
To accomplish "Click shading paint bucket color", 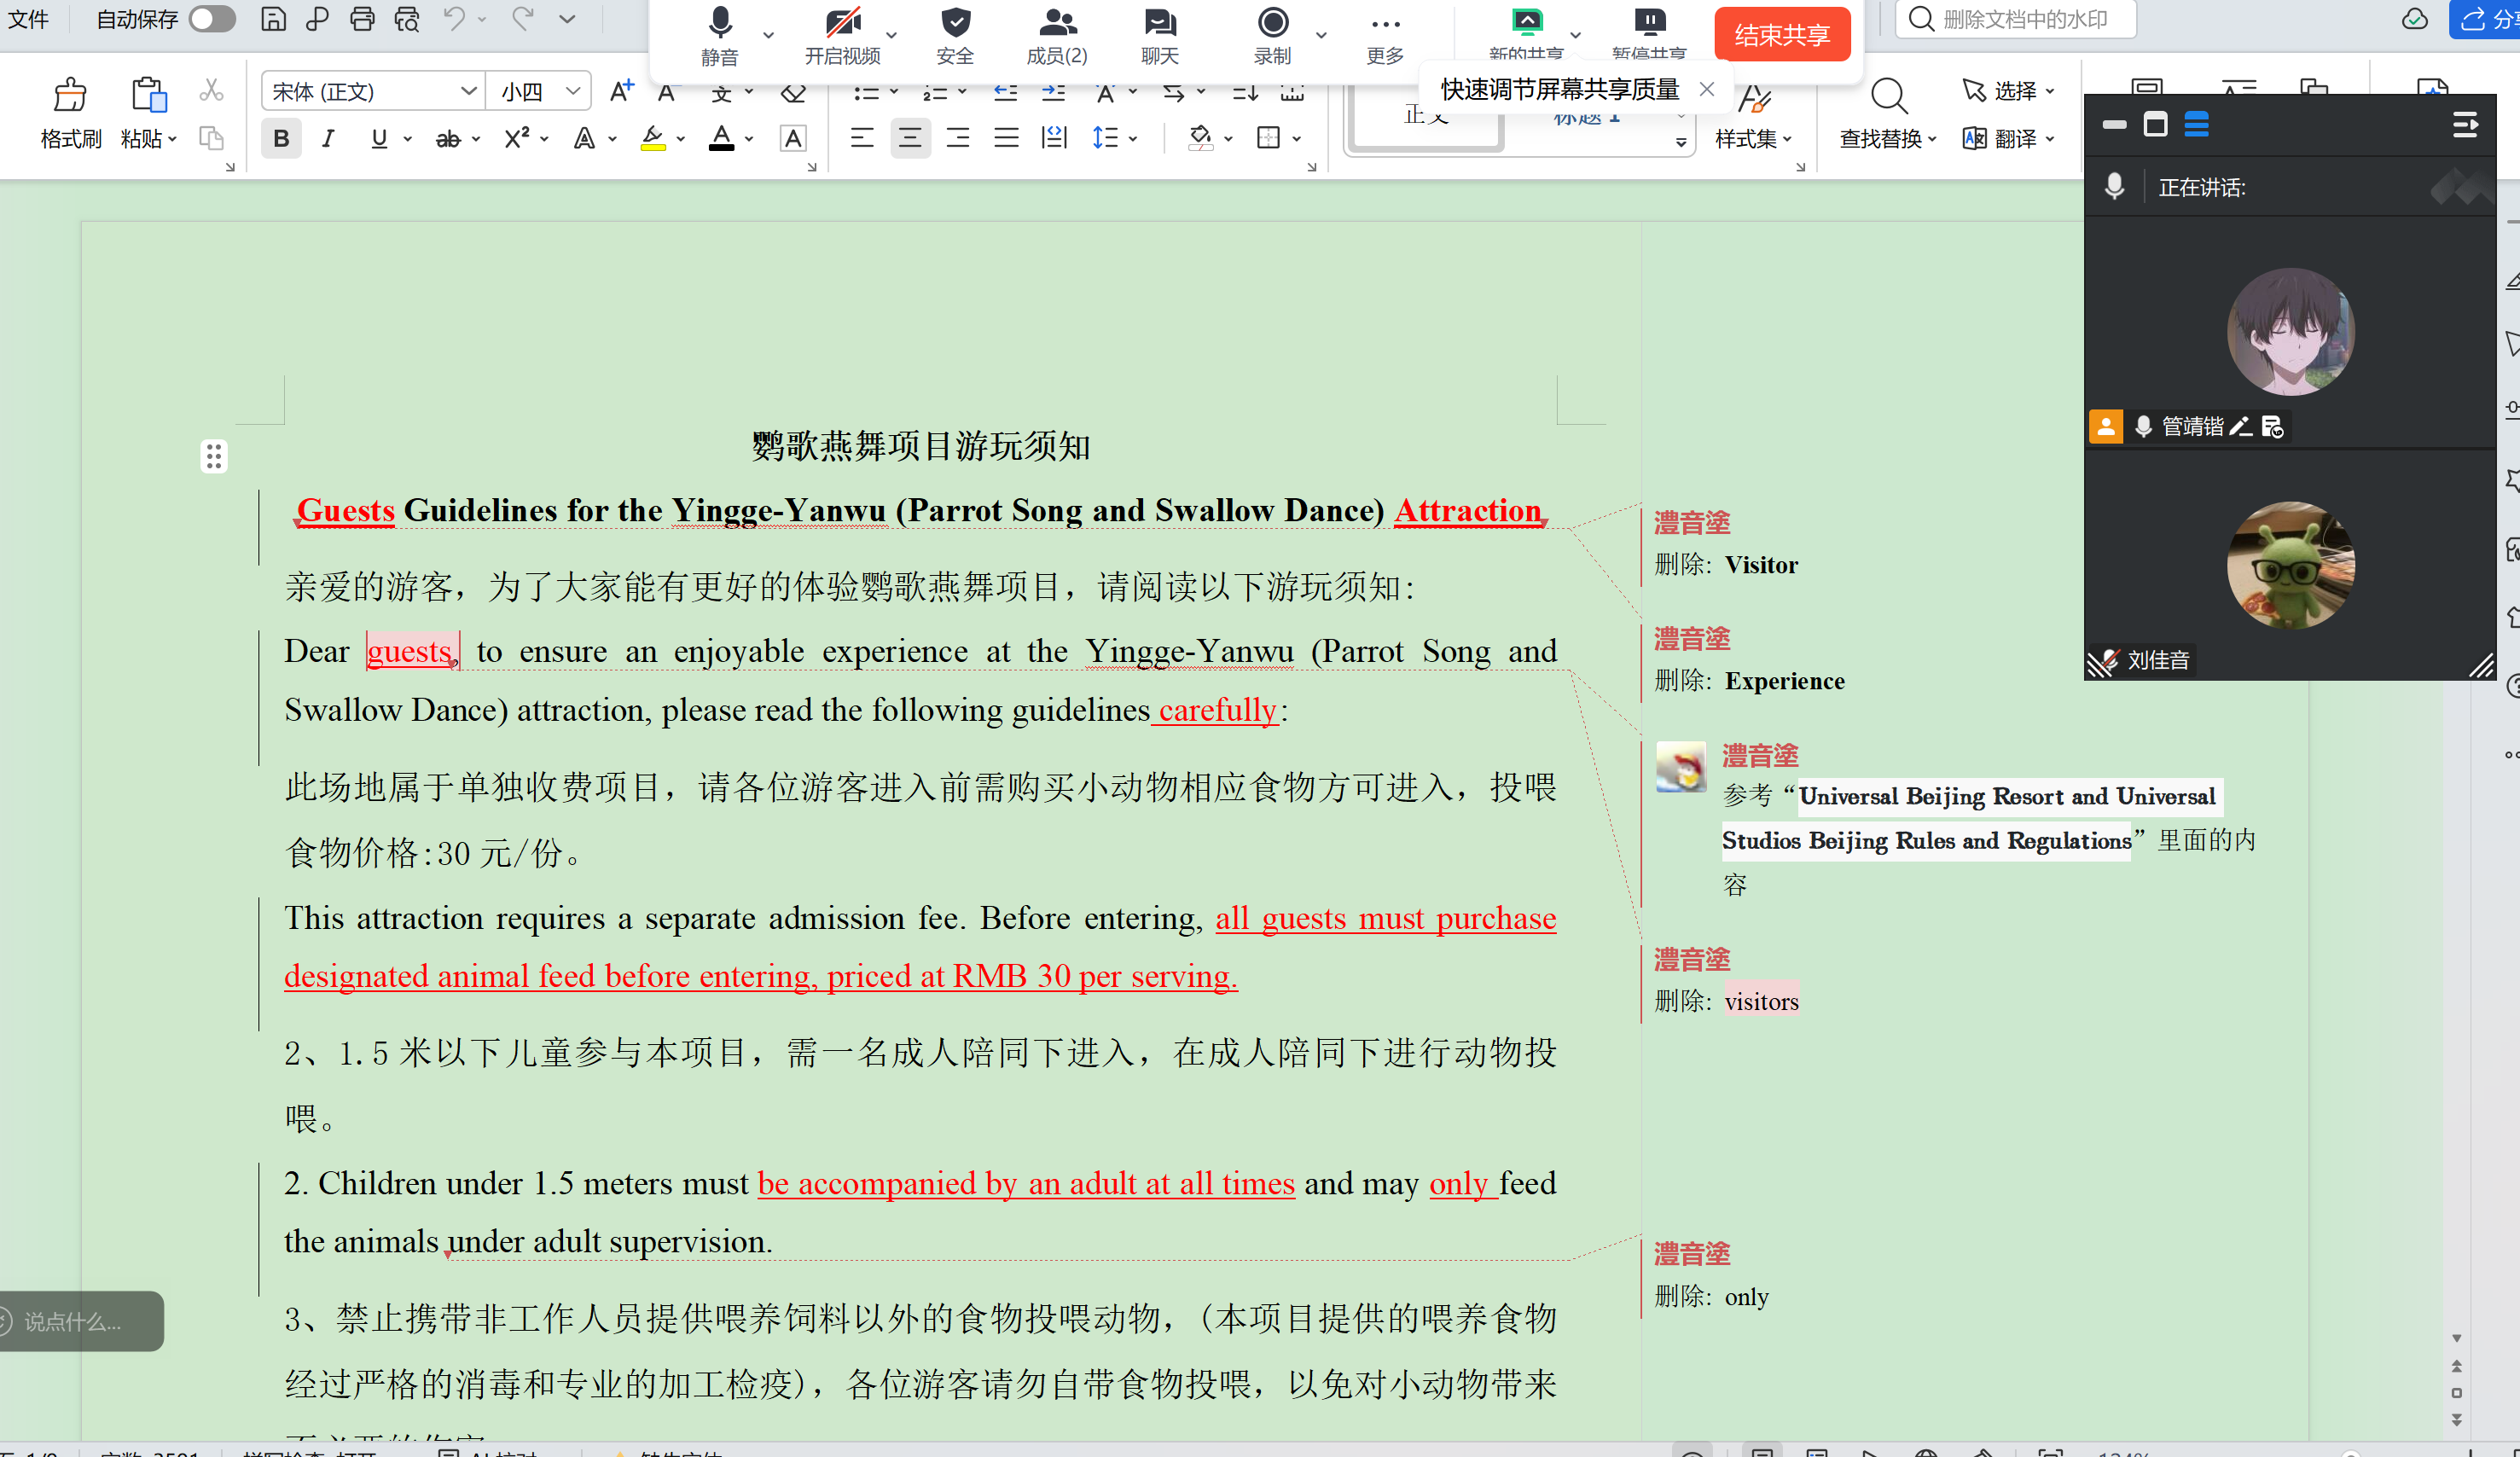I will coord(1200,138).
